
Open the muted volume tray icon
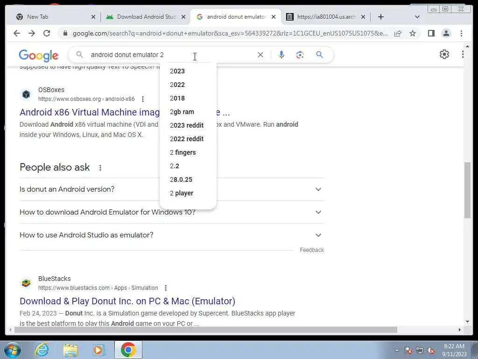tap(431, 351)
